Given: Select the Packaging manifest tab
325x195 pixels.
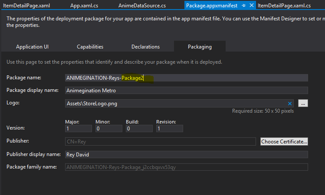Looking at the screenshot, I should click(x=200, y=46).
